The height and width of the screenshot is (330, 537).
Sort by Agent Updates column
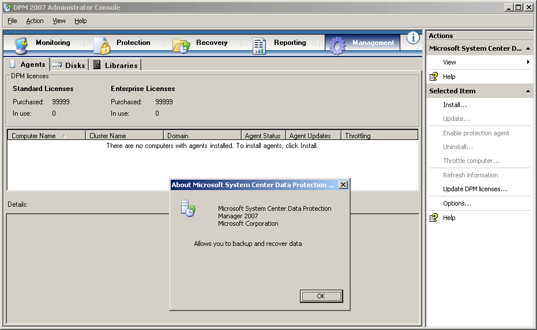313,135
